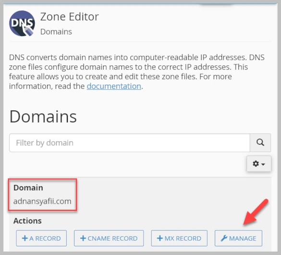Click the large Domains heading

coord(43,117)
